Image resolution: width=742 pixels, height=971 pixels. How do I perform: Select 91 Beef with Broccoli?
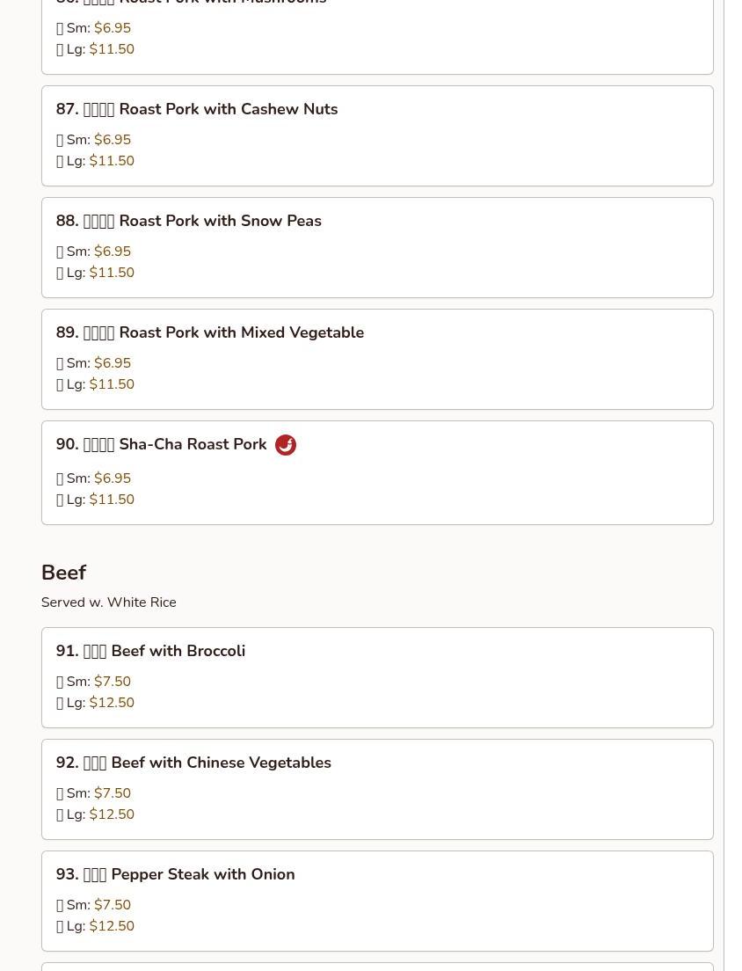(377, 677)
